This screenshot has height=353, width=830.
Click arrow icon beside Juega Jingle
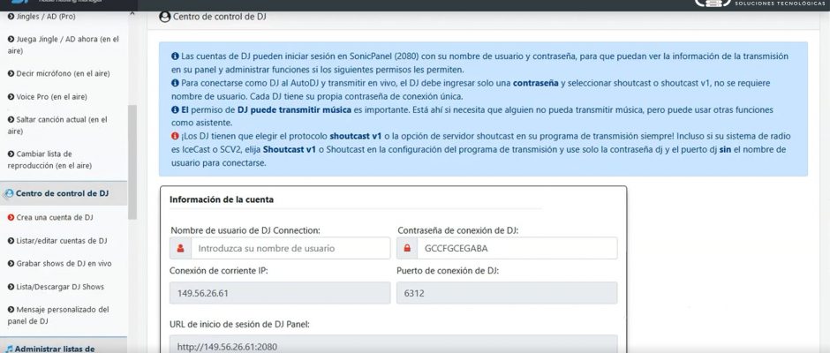[11, 39]
